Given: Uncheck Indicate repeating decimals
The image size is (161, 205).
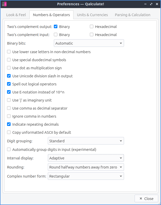Looking at the screenshot, I should coord(9,124).
